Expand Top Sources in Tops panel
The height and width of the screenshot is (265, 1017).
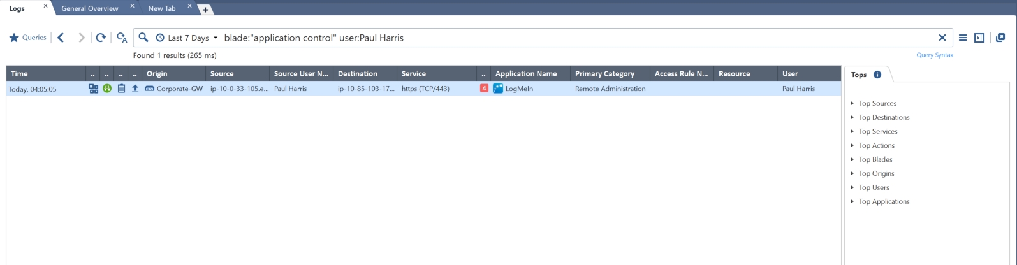pyautogui.click(x=877, y=103)
